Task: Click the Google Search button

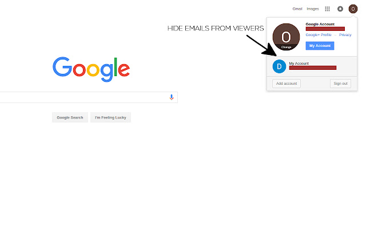Action: 70,117
